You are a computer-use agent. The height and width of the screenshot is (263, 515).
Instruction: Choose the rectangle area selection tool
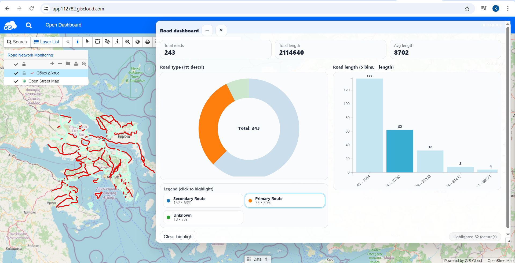(x=97, y=42)
